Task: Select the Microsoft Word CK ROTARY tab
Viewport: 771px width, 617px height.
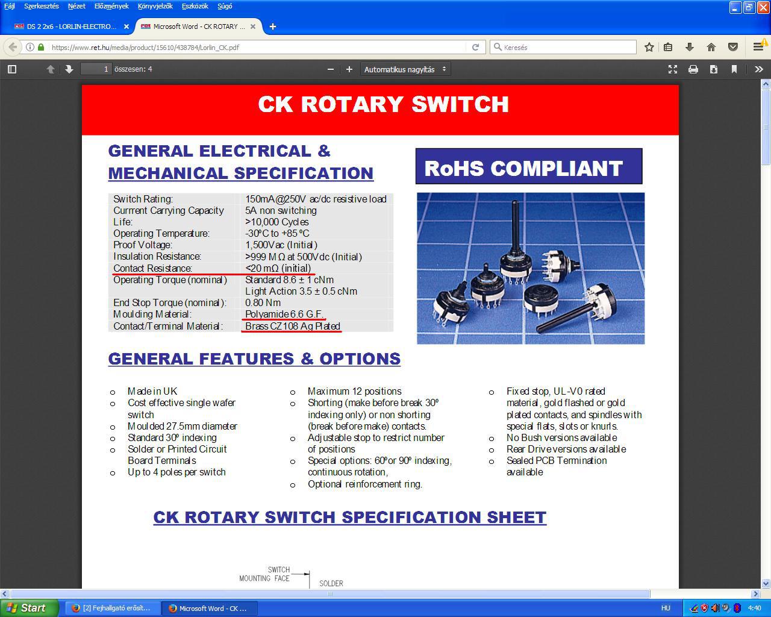Action: (x=199, y=27)
